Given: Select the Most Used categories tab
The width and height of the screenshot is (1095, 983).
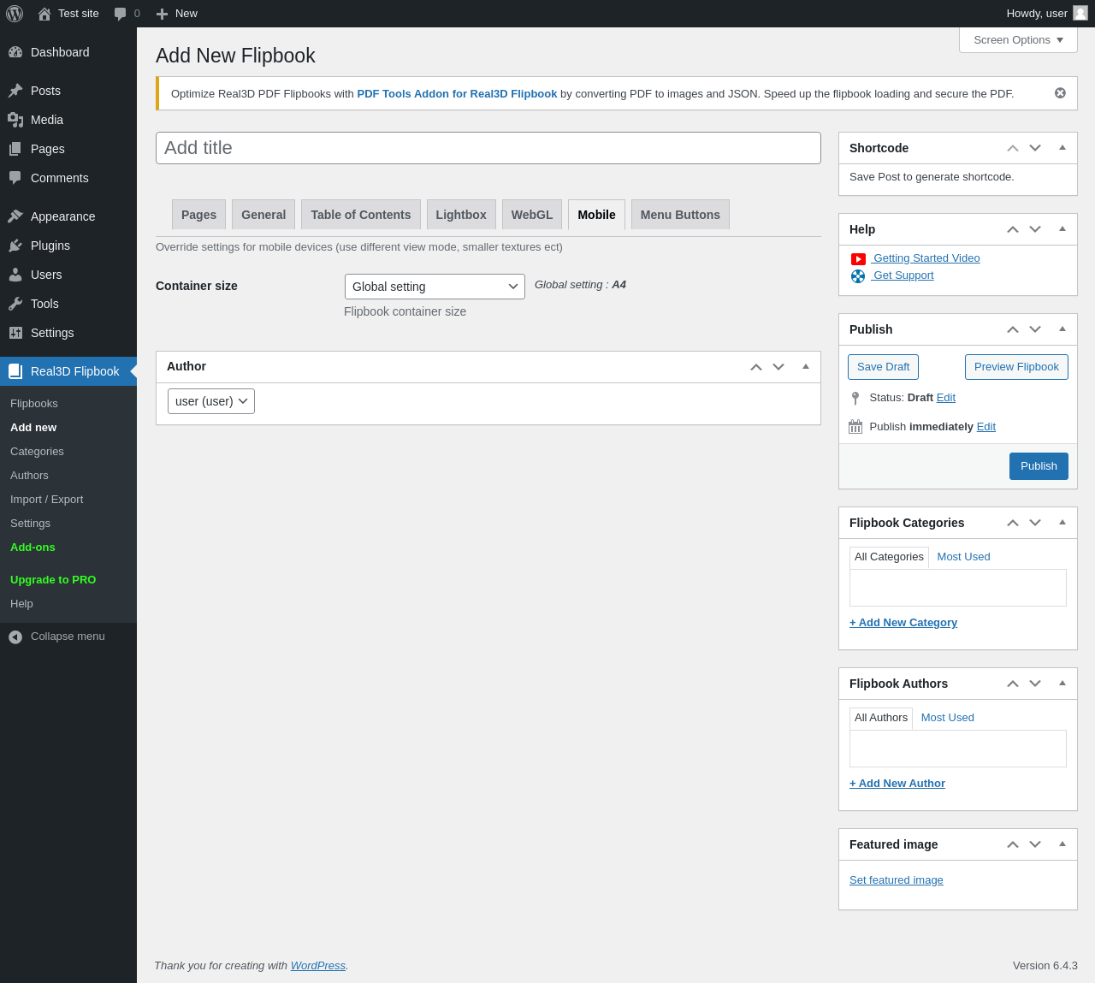Looking at the screenshot, I should pos(963,557).
